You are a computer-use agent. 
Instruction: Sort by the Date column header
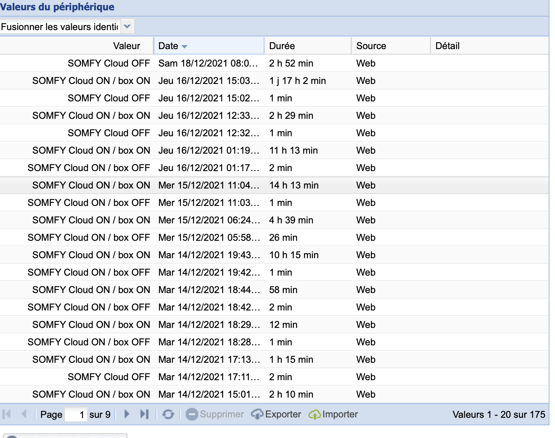coord(209,46)
